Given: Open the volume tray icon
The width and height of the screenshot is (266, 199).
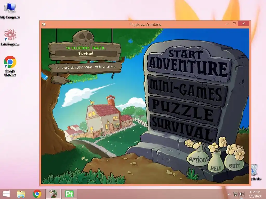Looking at the screenshot, I should (241, 194).
